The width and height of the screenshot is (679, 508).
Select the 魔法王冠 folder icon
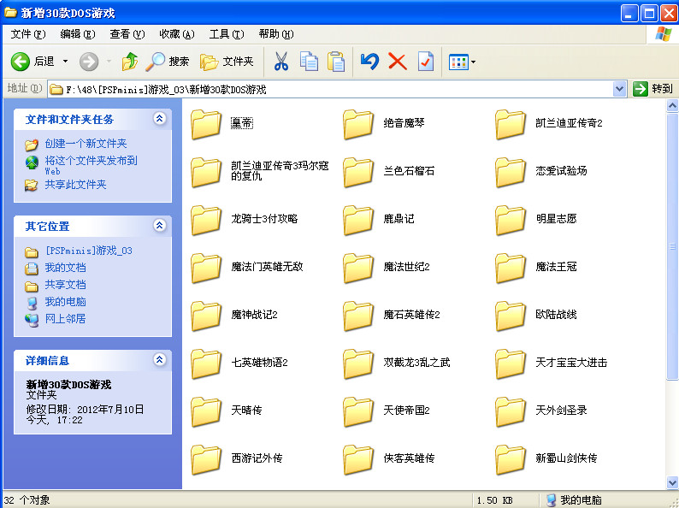click(511, 268)
